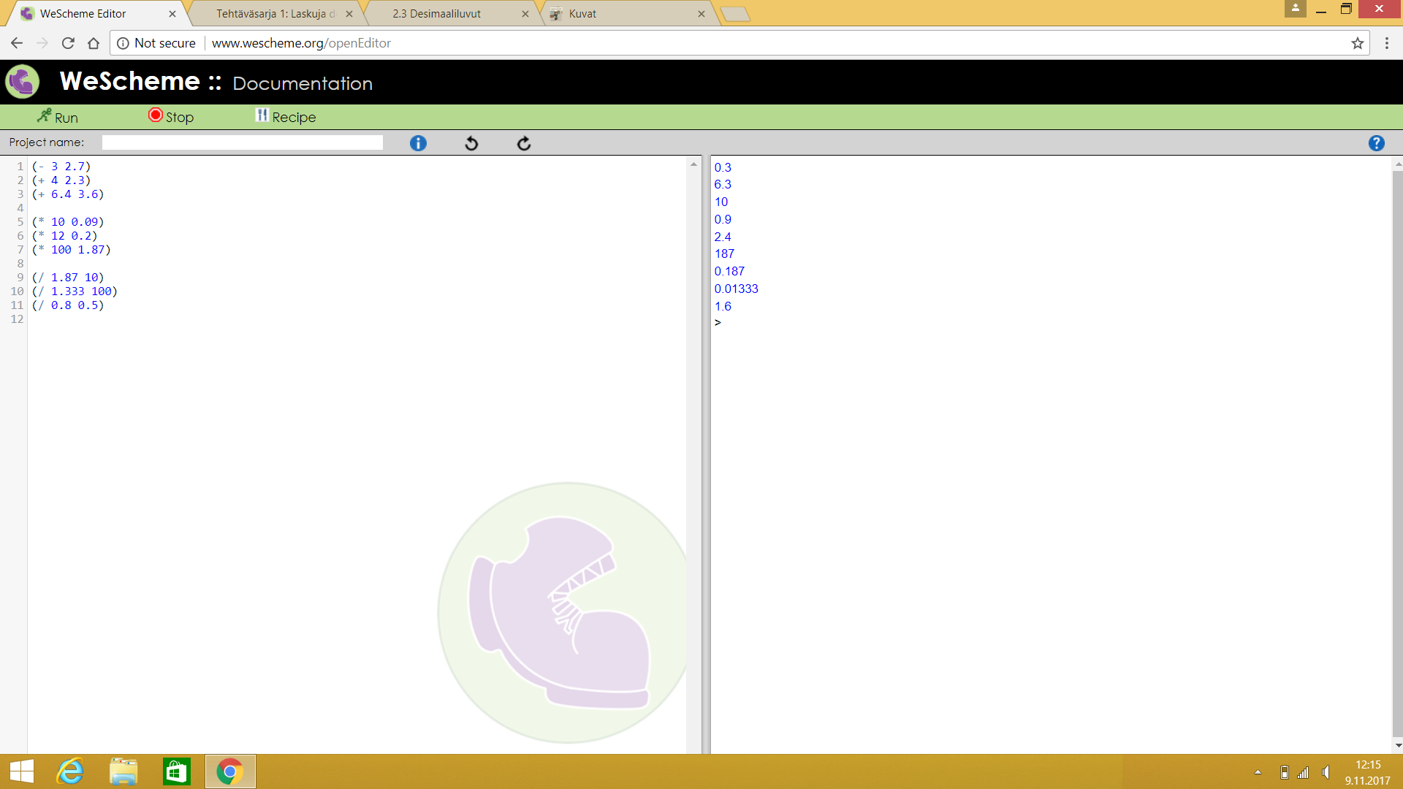Switch to 2.3 Desimaaliluvut tab

(436, 14)
